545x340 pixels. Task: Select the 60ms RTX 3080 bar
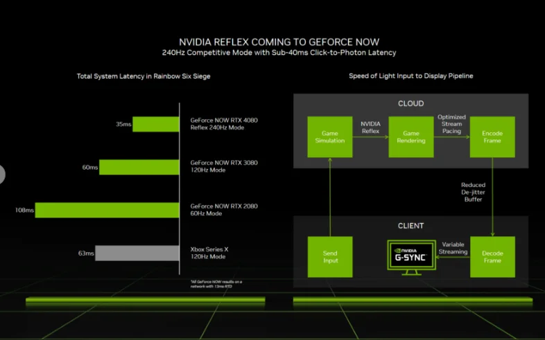[x=139, y=167]
